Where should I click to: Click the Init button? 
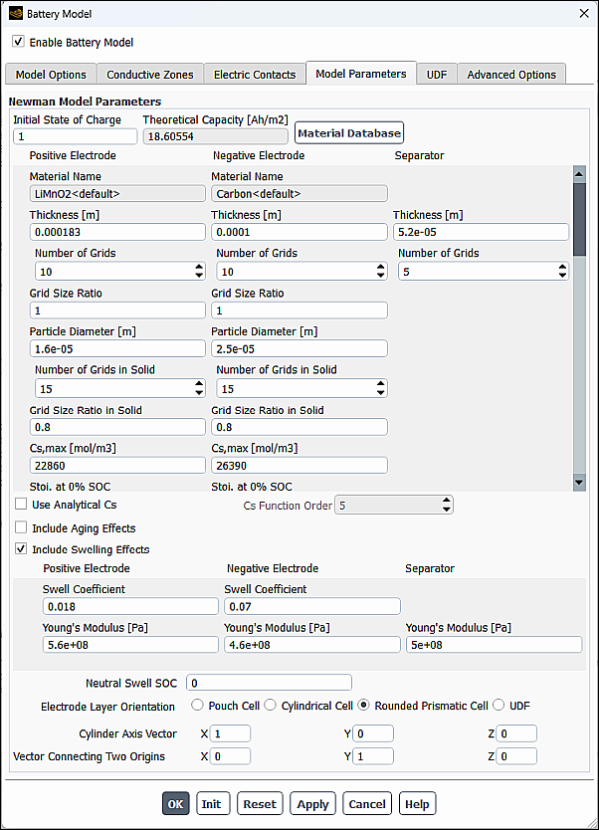click(212, 803)
